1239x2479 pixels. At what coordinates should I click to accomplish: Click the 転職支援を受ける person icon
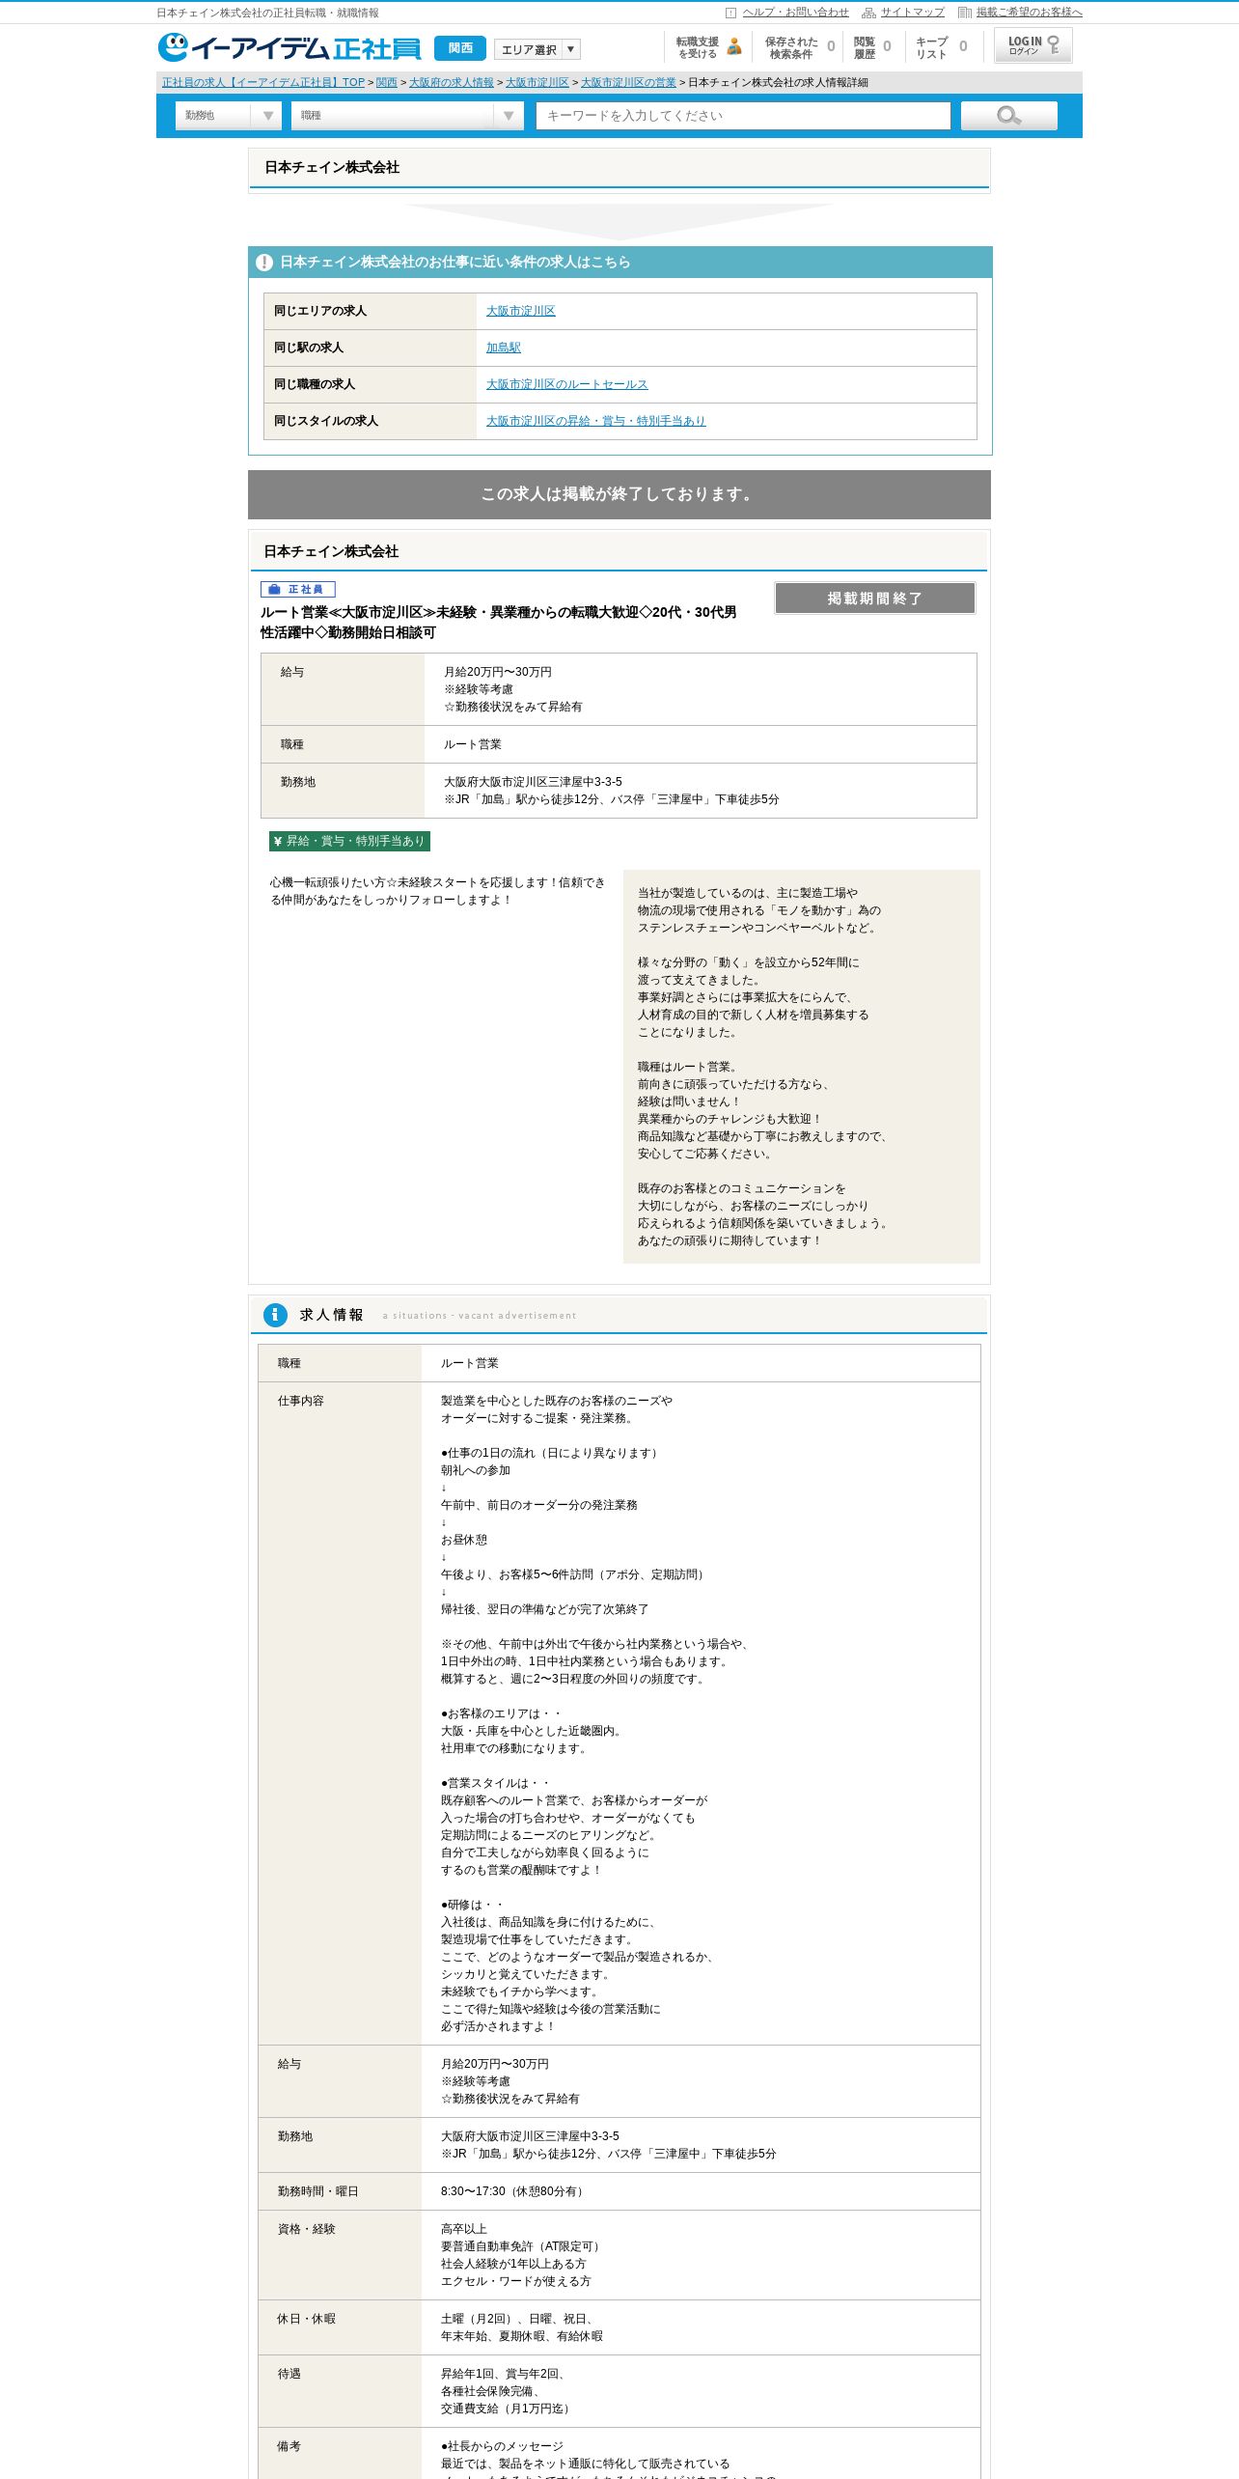[734, 46]
